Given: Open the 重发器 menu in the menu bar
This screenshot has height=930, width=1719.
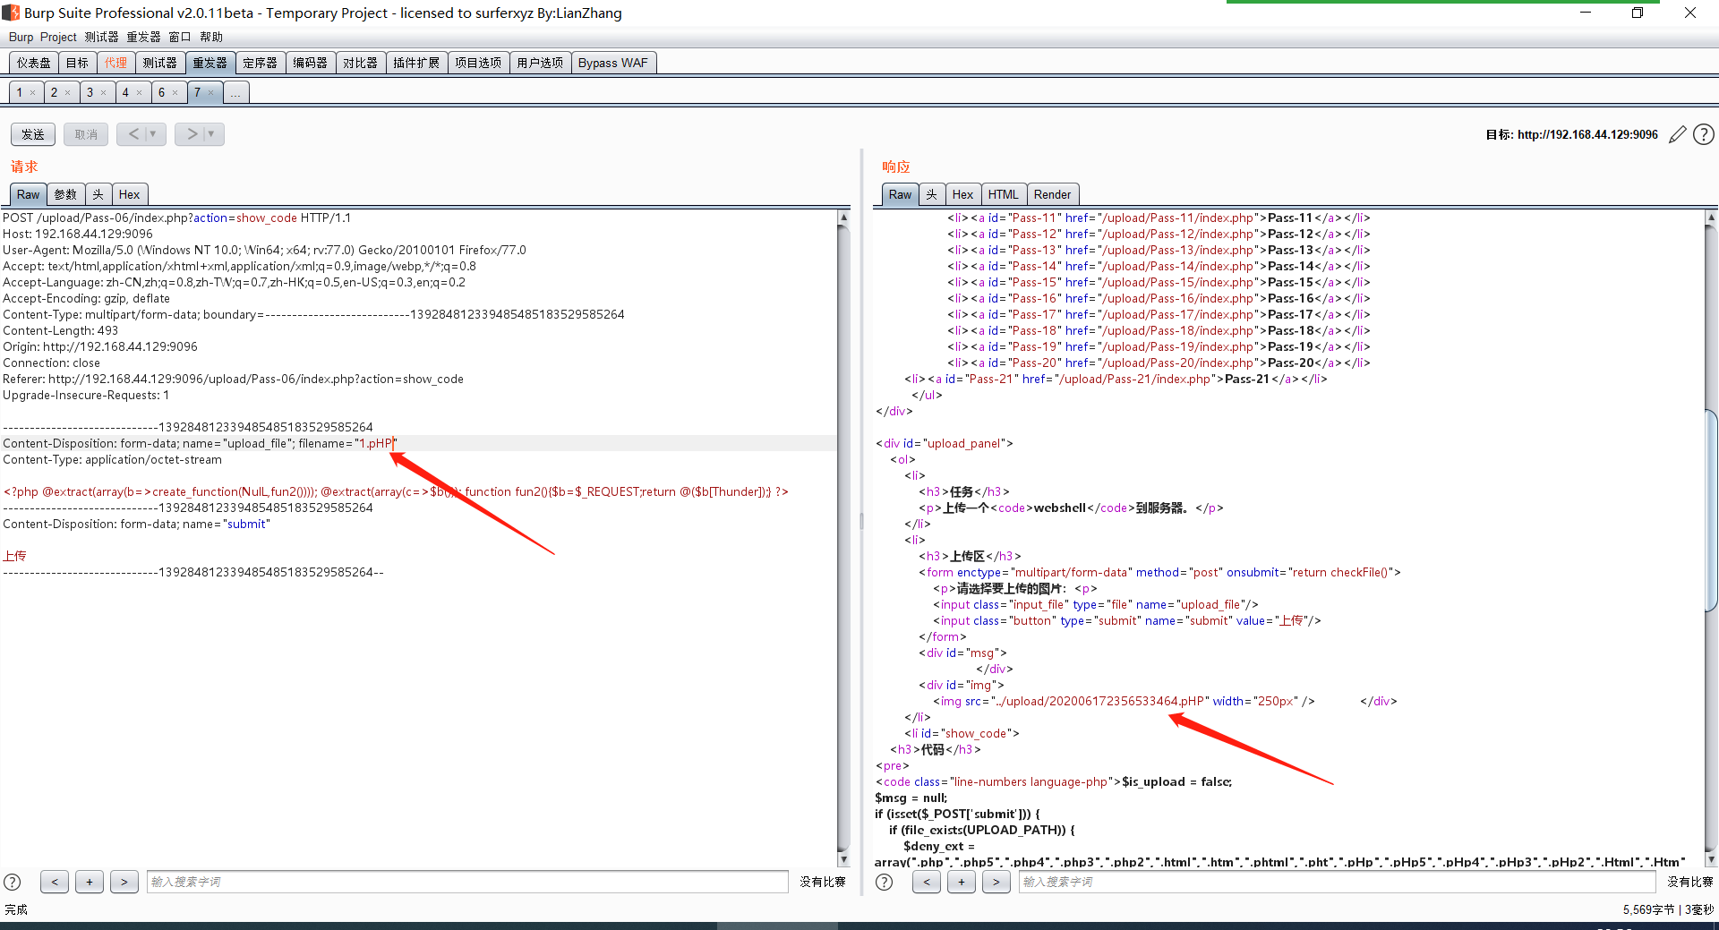Looking at the screenshot, I should coord(143,37).
